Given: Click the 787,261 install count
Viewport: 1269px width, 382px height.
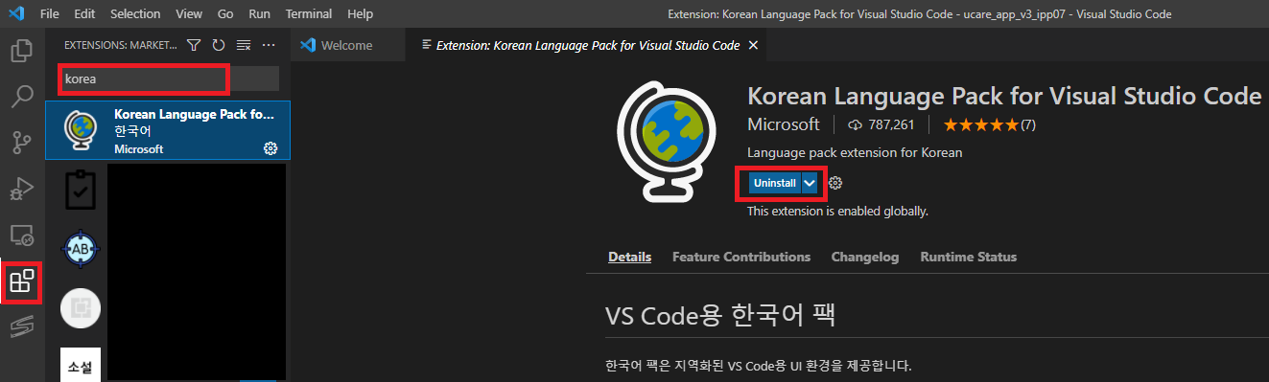Looking at the screenshot, I should coord(881,124).
